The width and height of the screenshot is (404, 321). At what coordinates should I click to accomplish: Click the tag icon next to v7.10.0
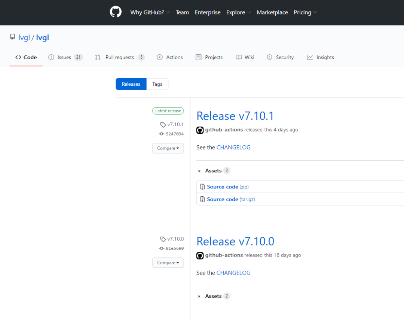point(163,239)
